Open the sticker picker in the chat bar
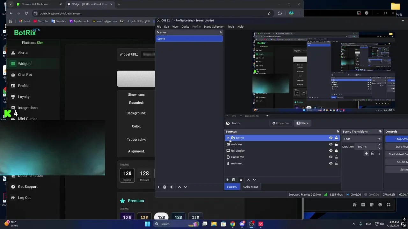This screenshot has width=408, height=229. (x=372, y=205)
